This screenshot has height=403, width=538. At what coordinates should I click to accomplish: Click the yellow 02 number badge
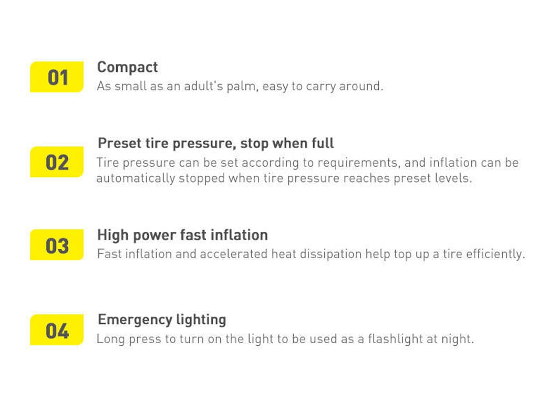tap(57, 162)
